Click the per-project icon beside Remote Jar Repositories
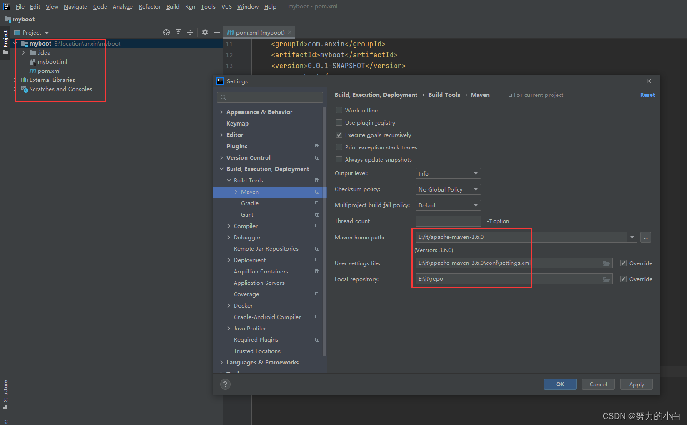The width and height of the screenshot is (687, 425). pyautogui.click(x=317, y=249)
